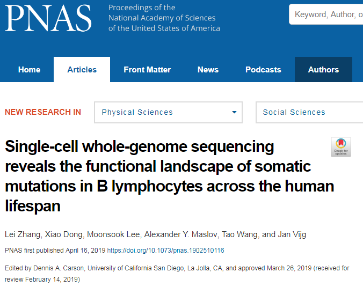This screenshot has height=287, width=363.
Task: Click the keyword search input field
Action: (x=326, y=14)
